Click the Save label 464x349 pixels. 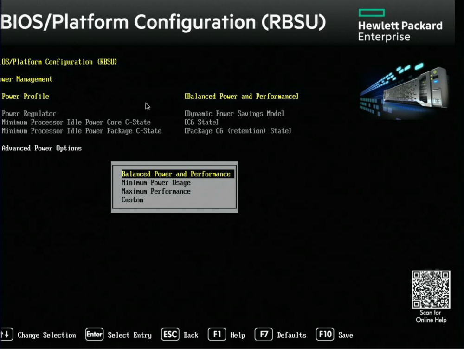click(x=346, y=335)
